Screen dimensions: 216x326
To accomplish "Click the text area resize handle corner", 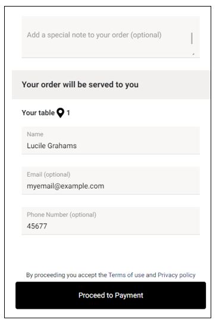I will pyautogui.click(x=193, y=54).
